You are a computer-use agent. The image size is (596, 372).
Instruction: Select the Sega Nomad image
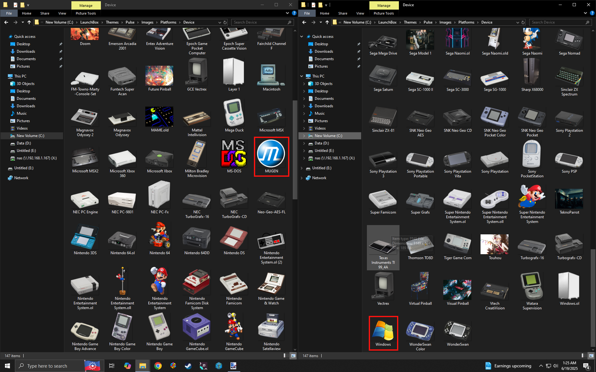click(x=569, y=42)
